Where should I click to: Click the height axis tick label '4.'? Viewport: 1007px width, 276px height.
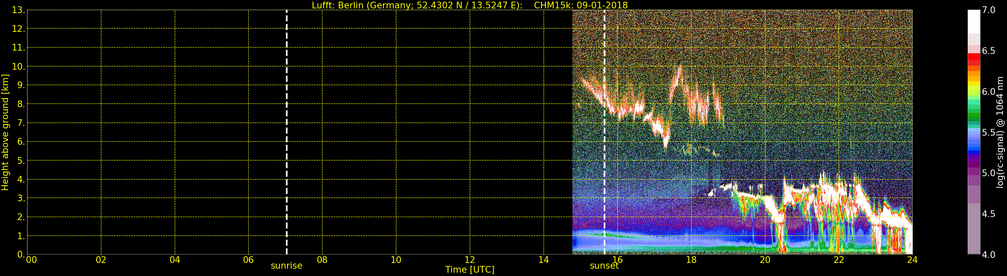tap(21, 179)
